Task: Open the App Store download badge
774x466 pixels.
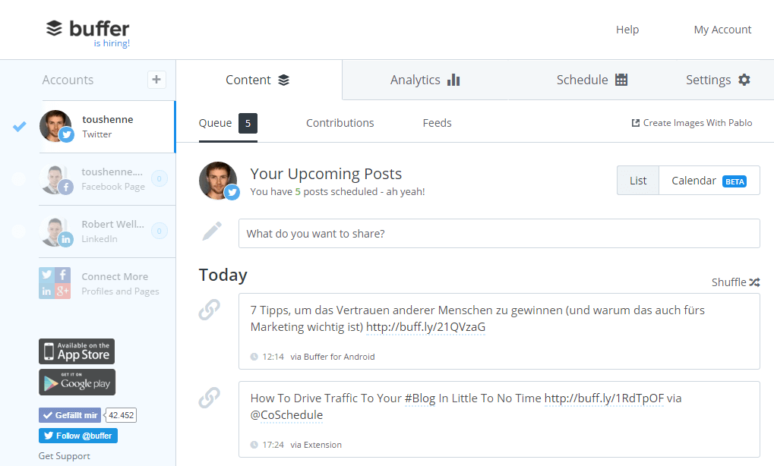Action: (77, 351)
